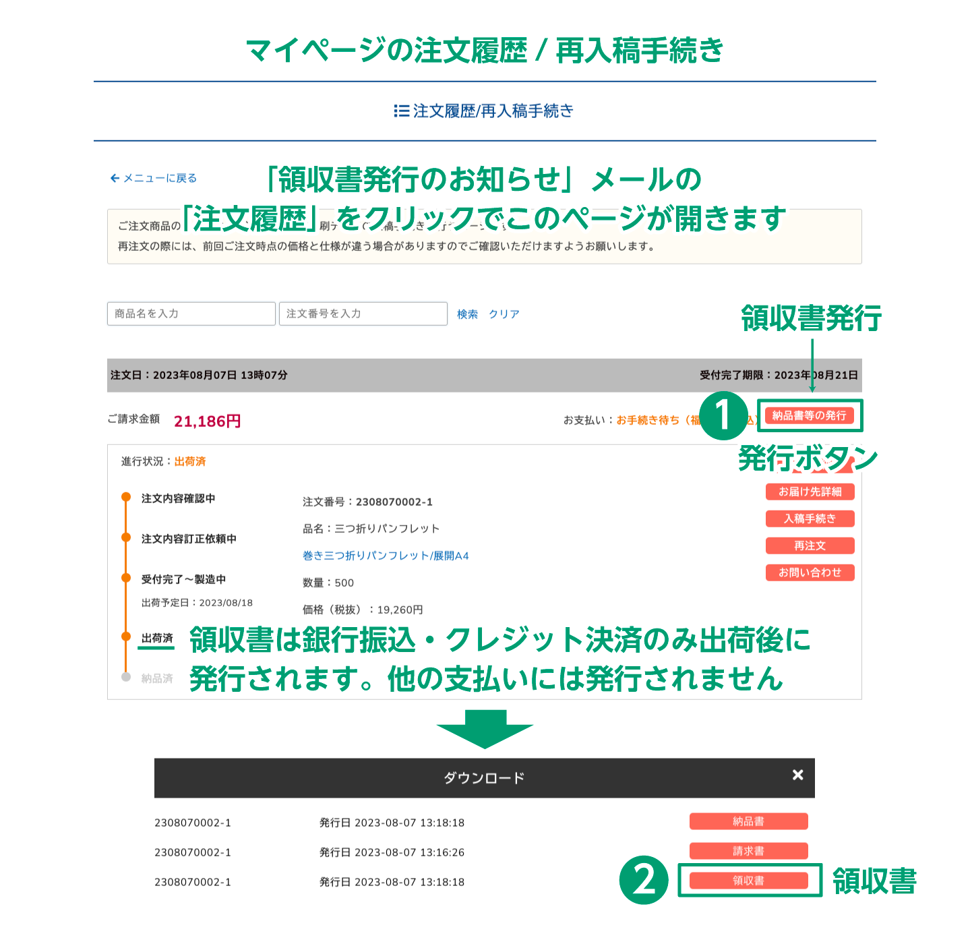This screenshot has height=944, width=970.
Task: Click order date 2023年08月07日 13時07分 header
Action: pyautogui.click(x=199, y=375)
